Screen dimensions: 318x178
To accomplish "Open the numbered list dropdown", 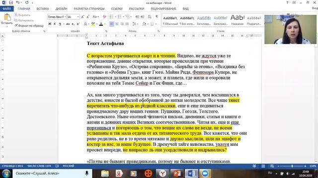I will 124,17.
